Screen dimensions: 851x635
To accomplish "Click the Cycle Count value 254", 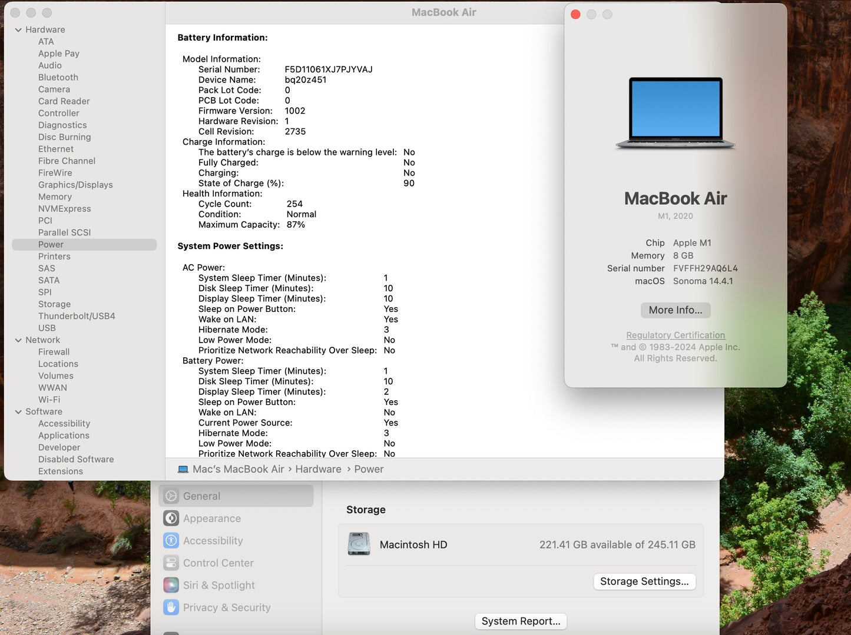I will (294, 204).
